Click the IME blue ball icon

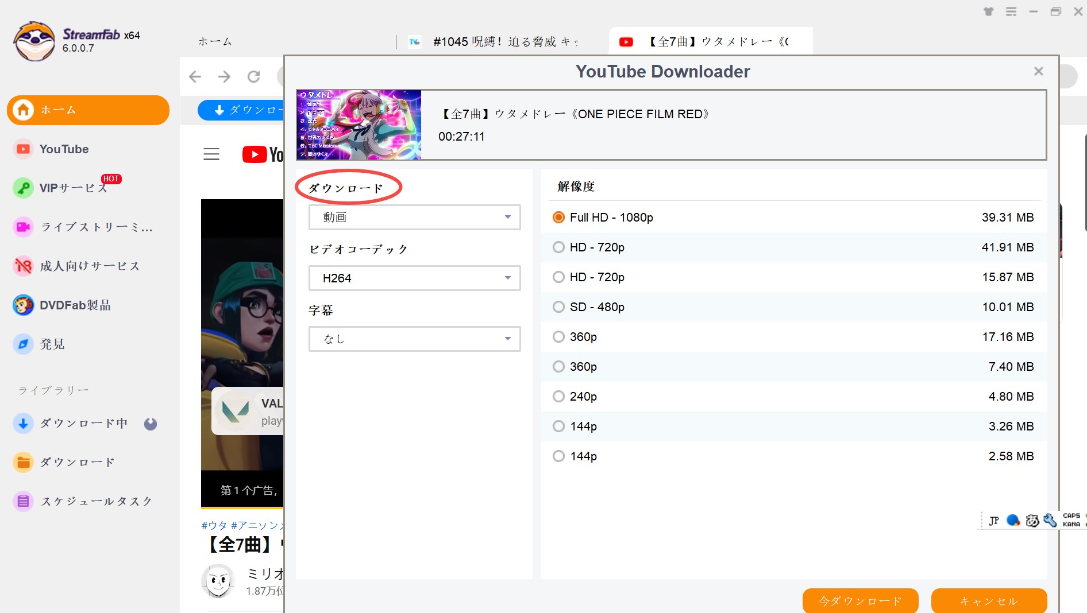point(1013,520)
